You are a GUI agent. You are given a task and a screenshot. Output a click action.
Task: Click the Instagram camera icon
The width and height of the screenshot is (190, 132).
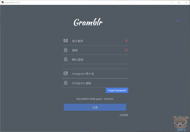(66, 73)
